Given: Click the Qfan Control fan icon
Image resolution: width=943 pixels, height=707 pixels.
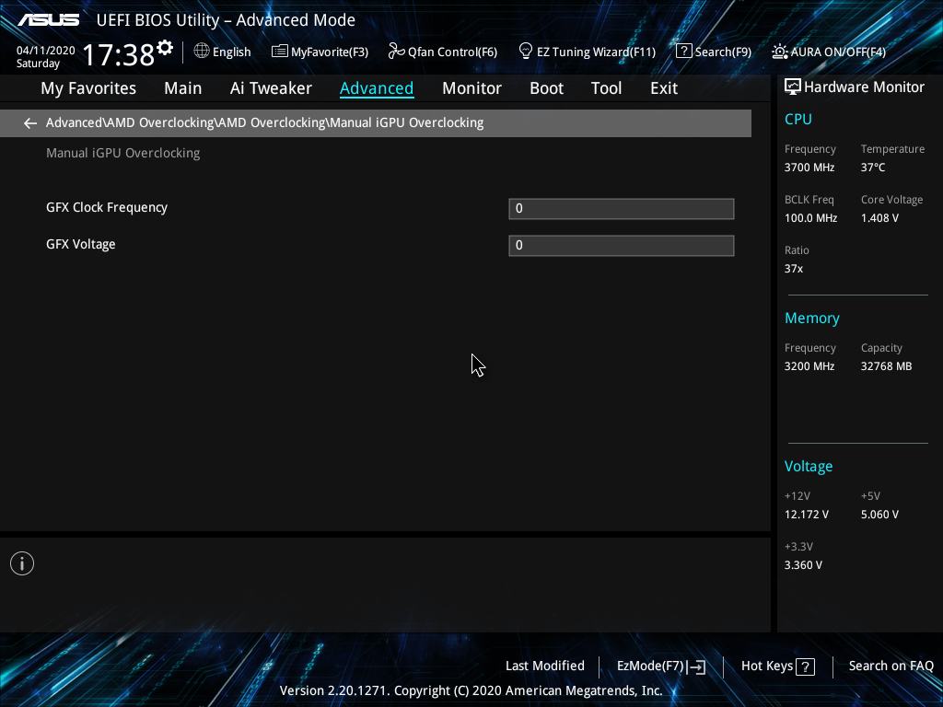Looking at the screenshot, I should [396, 52].
